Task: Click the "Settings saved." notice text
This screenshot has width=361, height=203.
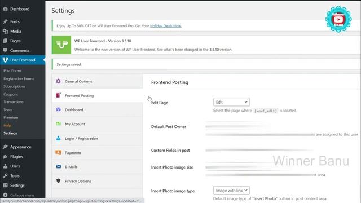Action: (x=69, y=64)
